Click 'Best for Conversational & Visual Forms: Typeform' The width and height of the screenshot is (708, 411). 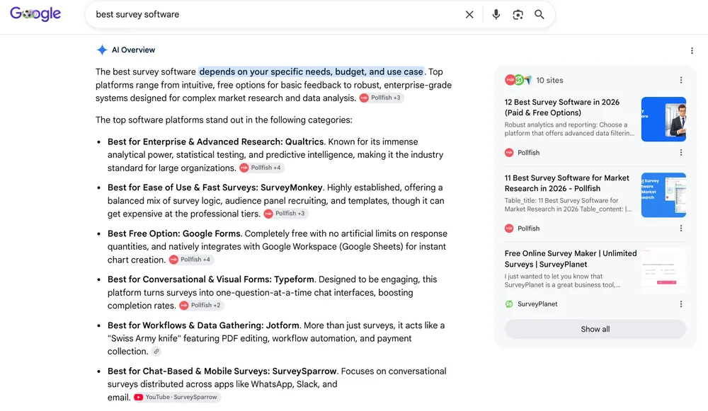point(210,279)
